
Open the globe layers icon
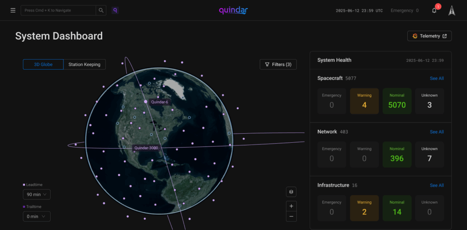tap(291, 192)
